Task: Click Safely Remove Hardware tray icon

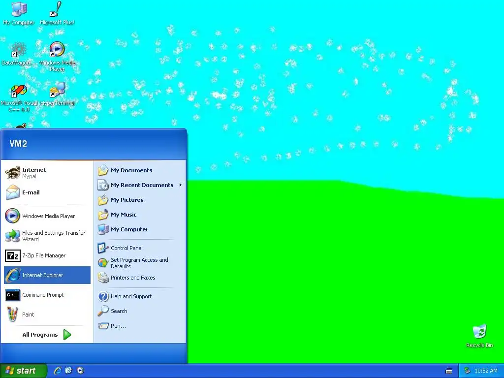Action: (468, 371)
